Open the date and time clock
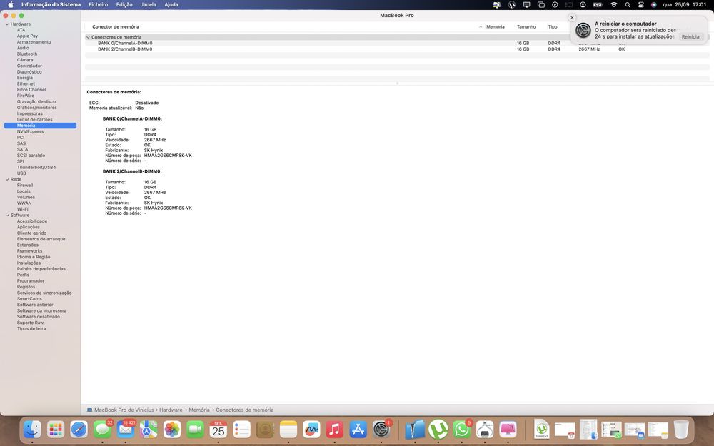This screenshot has width=714, height=446. (685, 4)
